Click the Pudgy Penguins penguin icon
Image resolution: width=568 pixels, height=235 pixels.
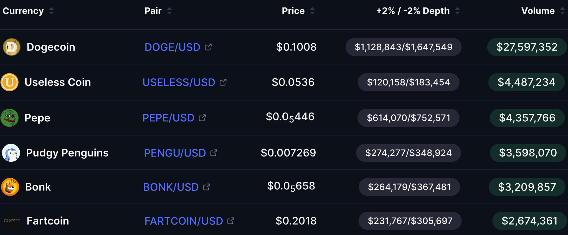11,153
